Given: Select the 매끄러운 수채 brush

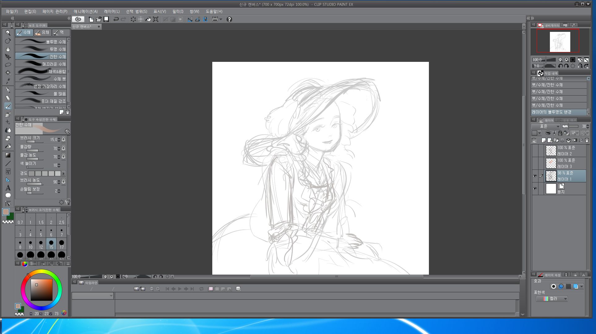Looking at the screenshot, I should [x=41, y=64].
